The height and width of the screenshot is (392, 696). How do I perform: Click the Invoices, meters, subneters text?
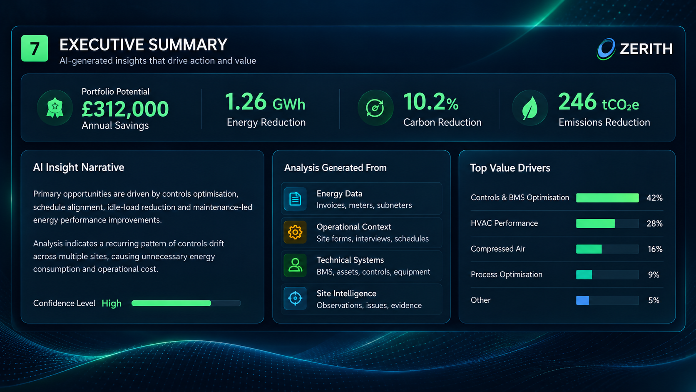coord(364,205)
